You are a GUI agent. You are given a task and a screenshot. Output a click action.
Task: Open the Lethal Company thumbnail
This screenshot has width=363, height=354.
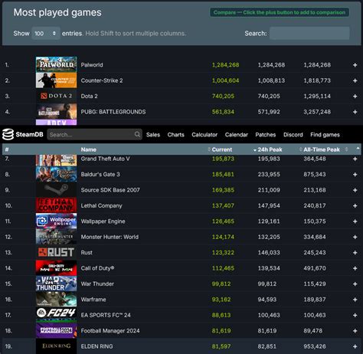pos(56,205)
